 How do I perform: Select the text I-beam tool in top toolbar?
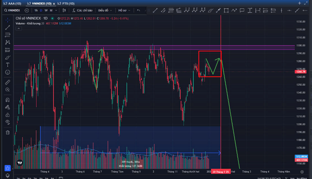(250, 10)
